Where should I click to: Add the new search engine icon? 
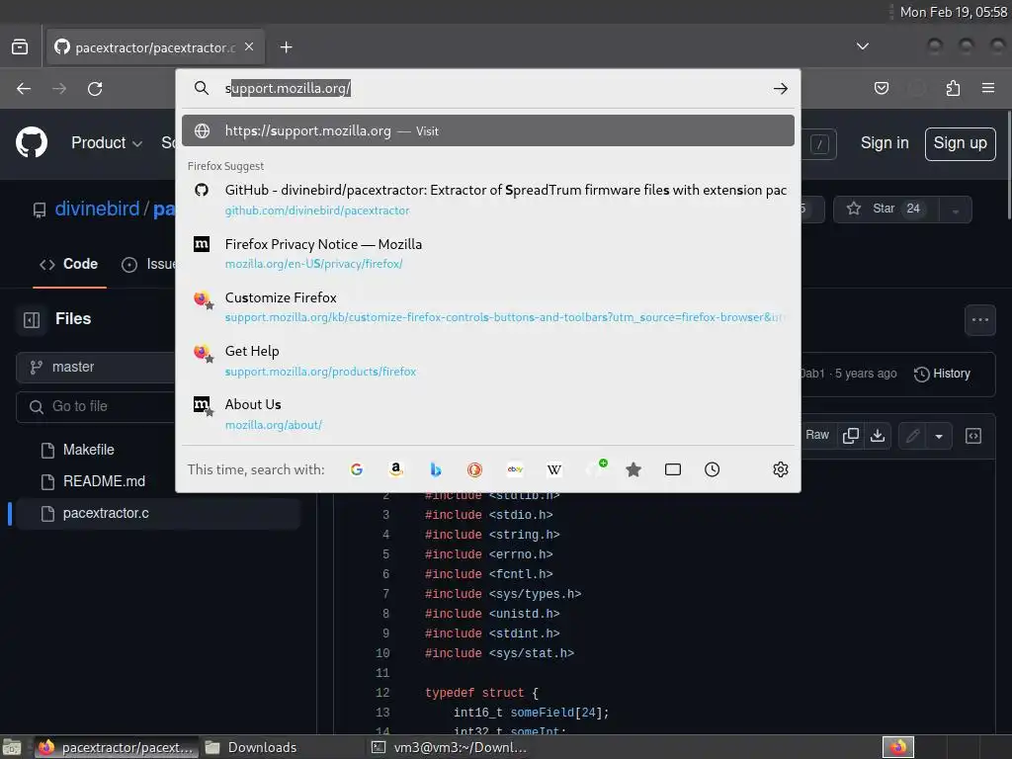[594, 469]
